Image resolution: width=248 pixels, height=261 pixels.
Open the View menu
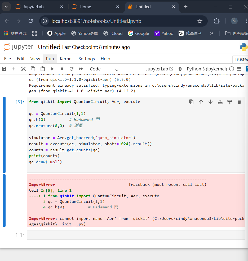pyautogui.click(x=35, y=59)
